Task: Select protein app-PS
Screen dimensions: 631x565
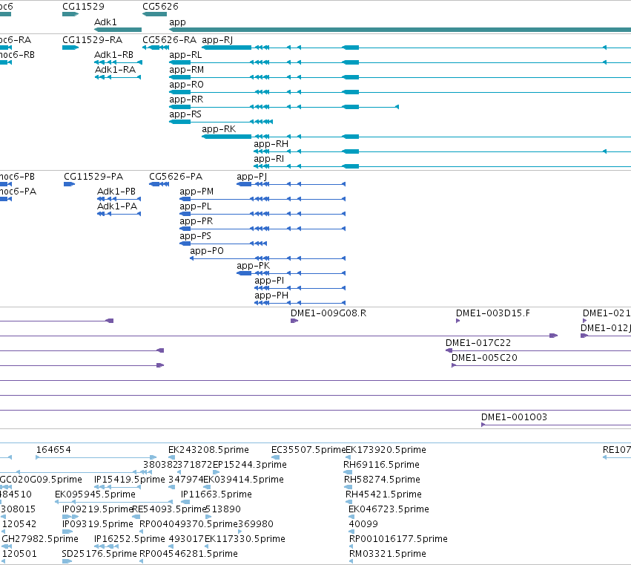Action: 195,237
